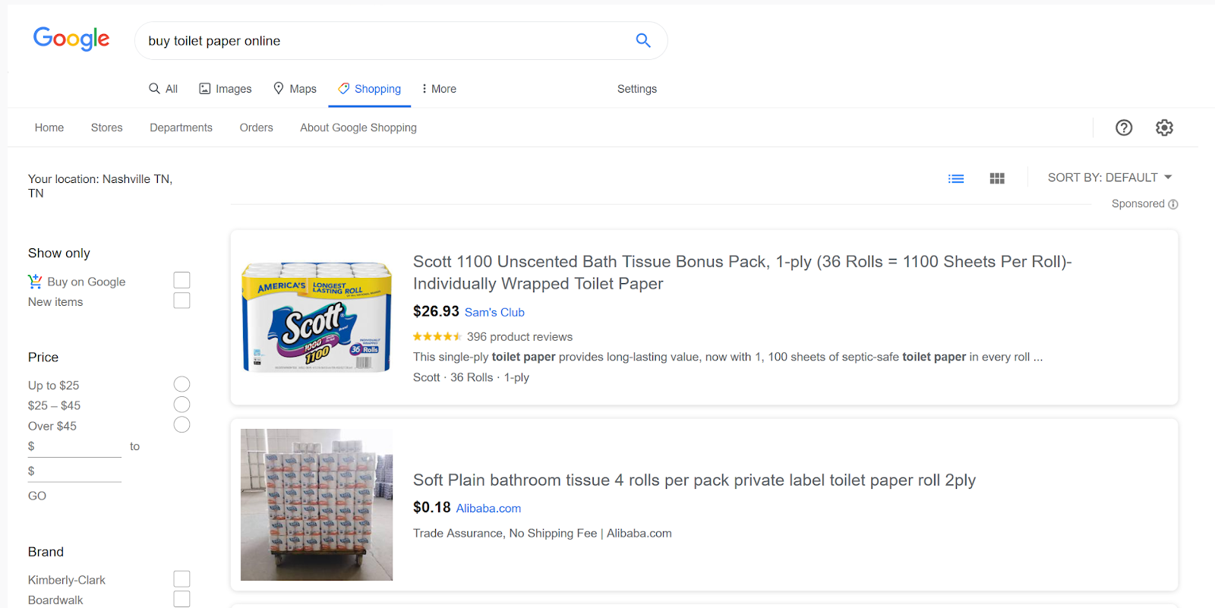Click the blue search magnifier icon

(x=643, y=40)
